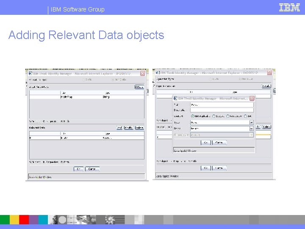Open the Type dropdown in inner dialog
Viewport: 305px width, 229px height.
pos(251,123)
